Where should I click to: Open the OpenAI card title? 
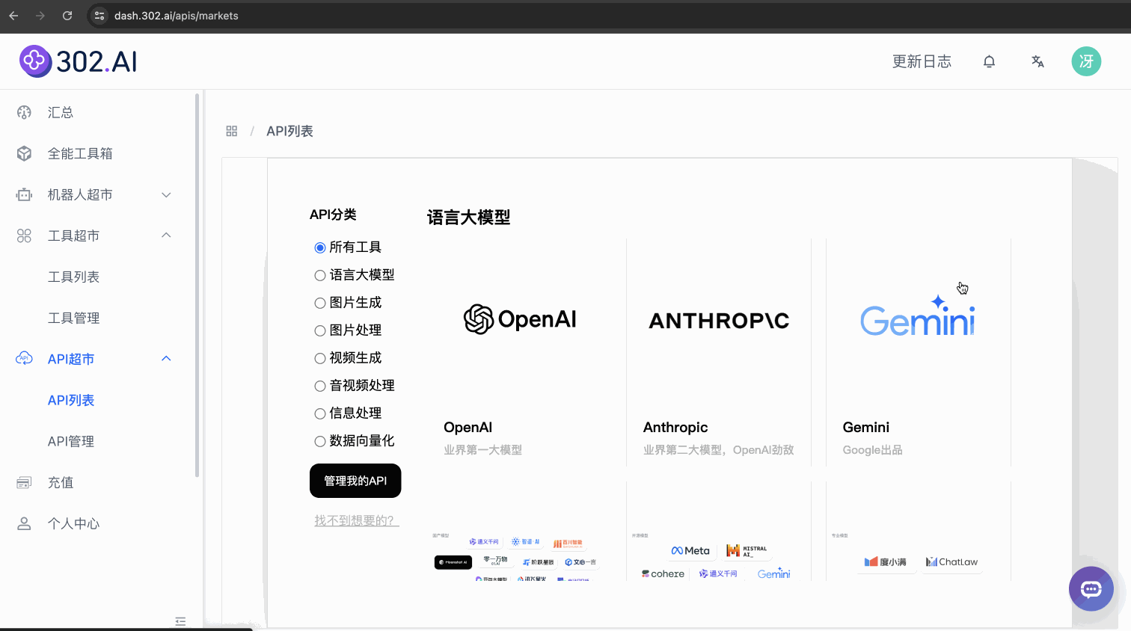click(468, 427)
